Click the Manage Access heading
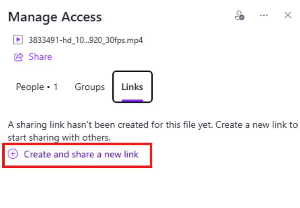This screenshot has width=300, height=208. pyautogui.click(x=55, y=17)
